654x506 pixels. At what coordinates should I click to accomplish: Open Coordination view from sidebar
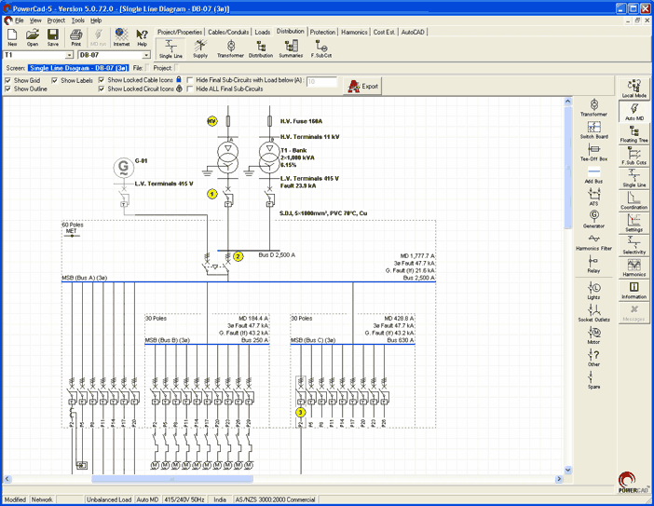[634, 200]
